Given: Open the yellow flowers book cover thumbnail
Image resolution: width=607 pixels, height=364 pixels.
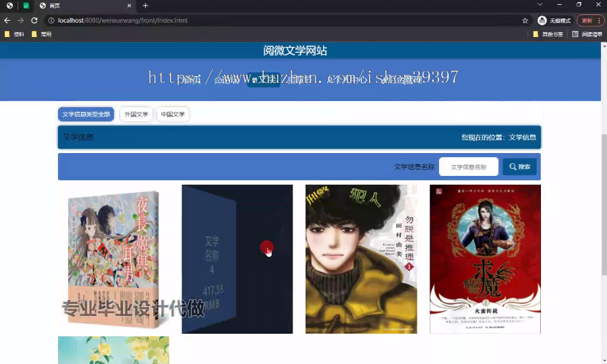Looking at the screenshot, I should (113, 350).
